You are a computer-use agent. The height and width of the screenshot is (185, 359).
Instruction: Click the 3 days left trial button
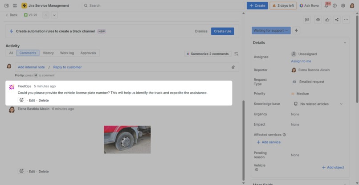[283, 6]
